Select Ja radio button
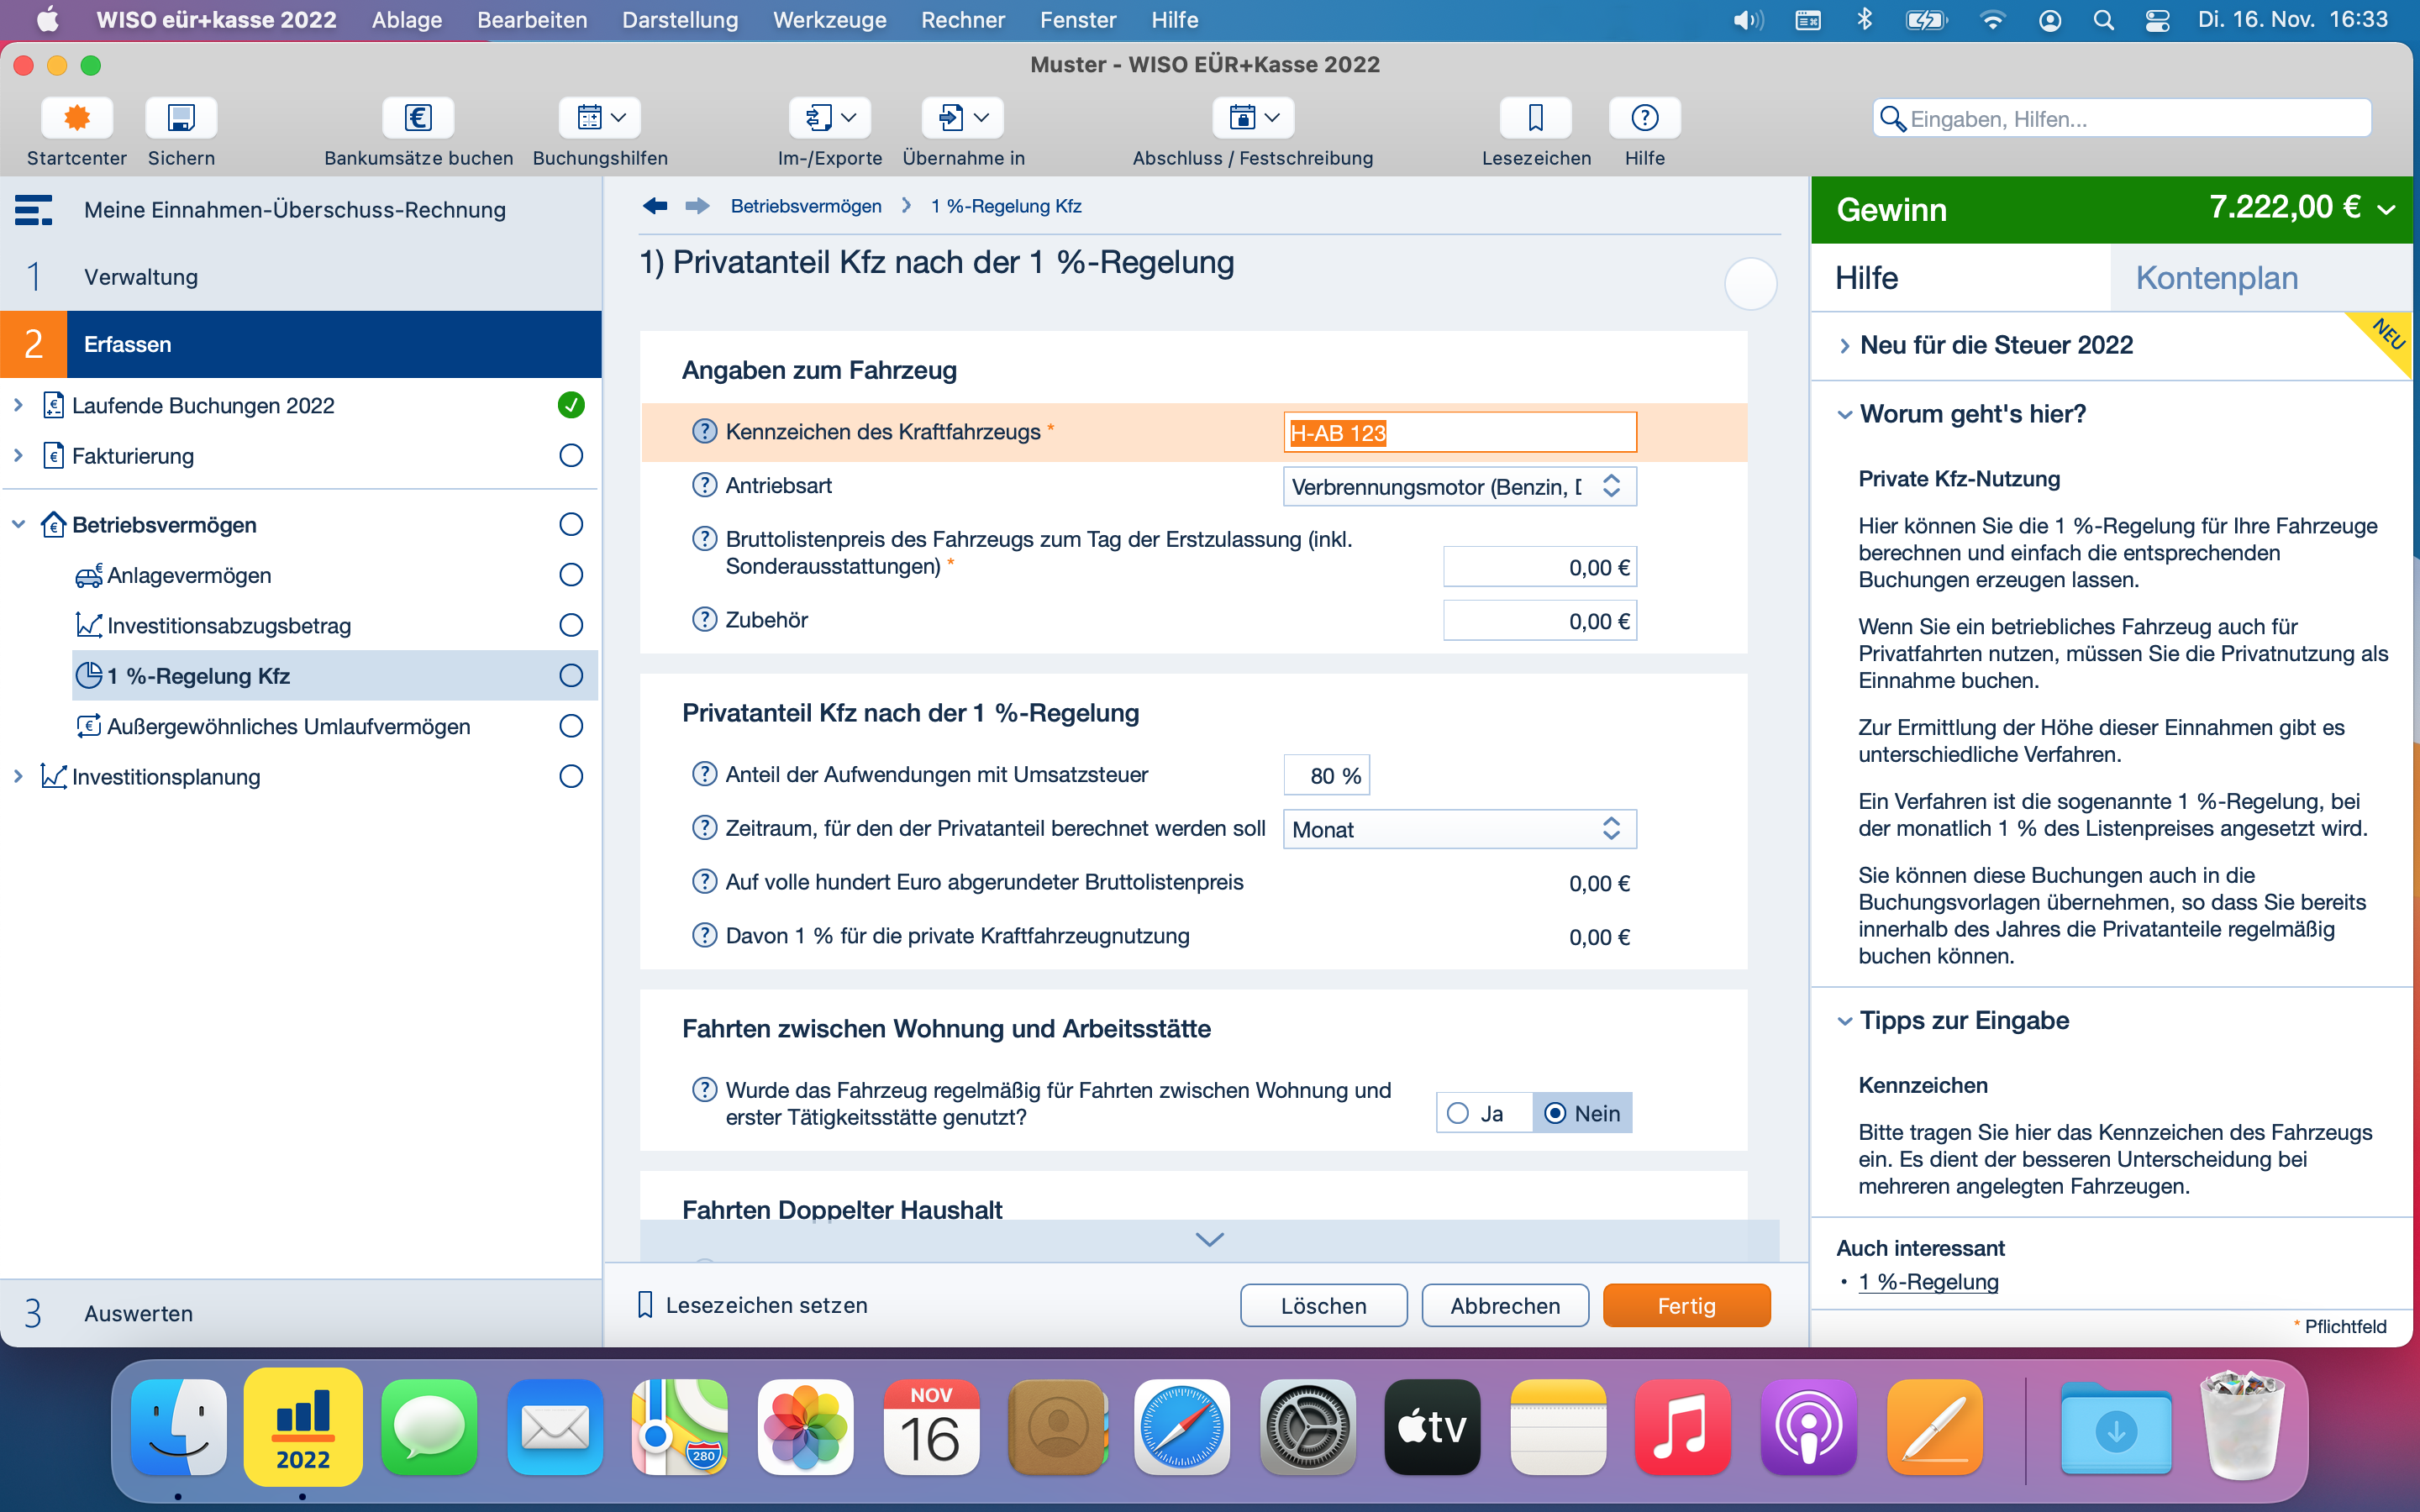Screen dimensions: 2420x1512 [x=1458, y=1113]
